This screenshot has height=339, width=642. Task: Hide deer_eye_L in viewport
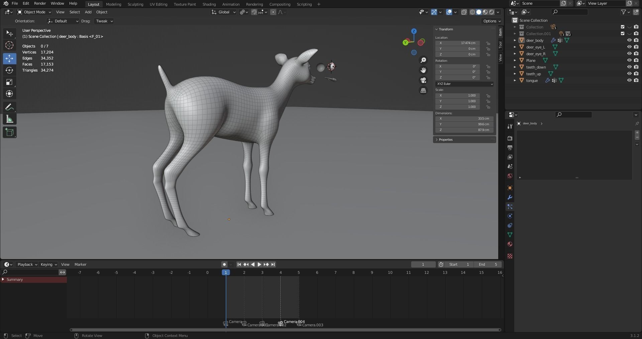[x=629, y=47]
